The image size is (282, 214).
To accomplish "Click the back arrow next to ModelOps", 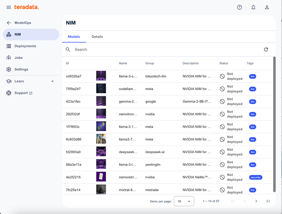I will (x=8, y=23).
